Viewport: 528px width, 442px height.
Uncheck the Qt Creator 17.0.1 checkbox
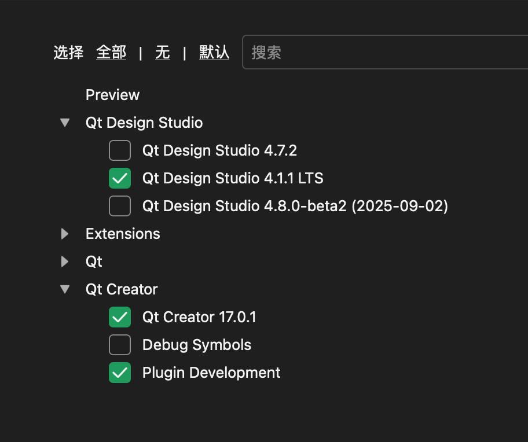point(120,317)
